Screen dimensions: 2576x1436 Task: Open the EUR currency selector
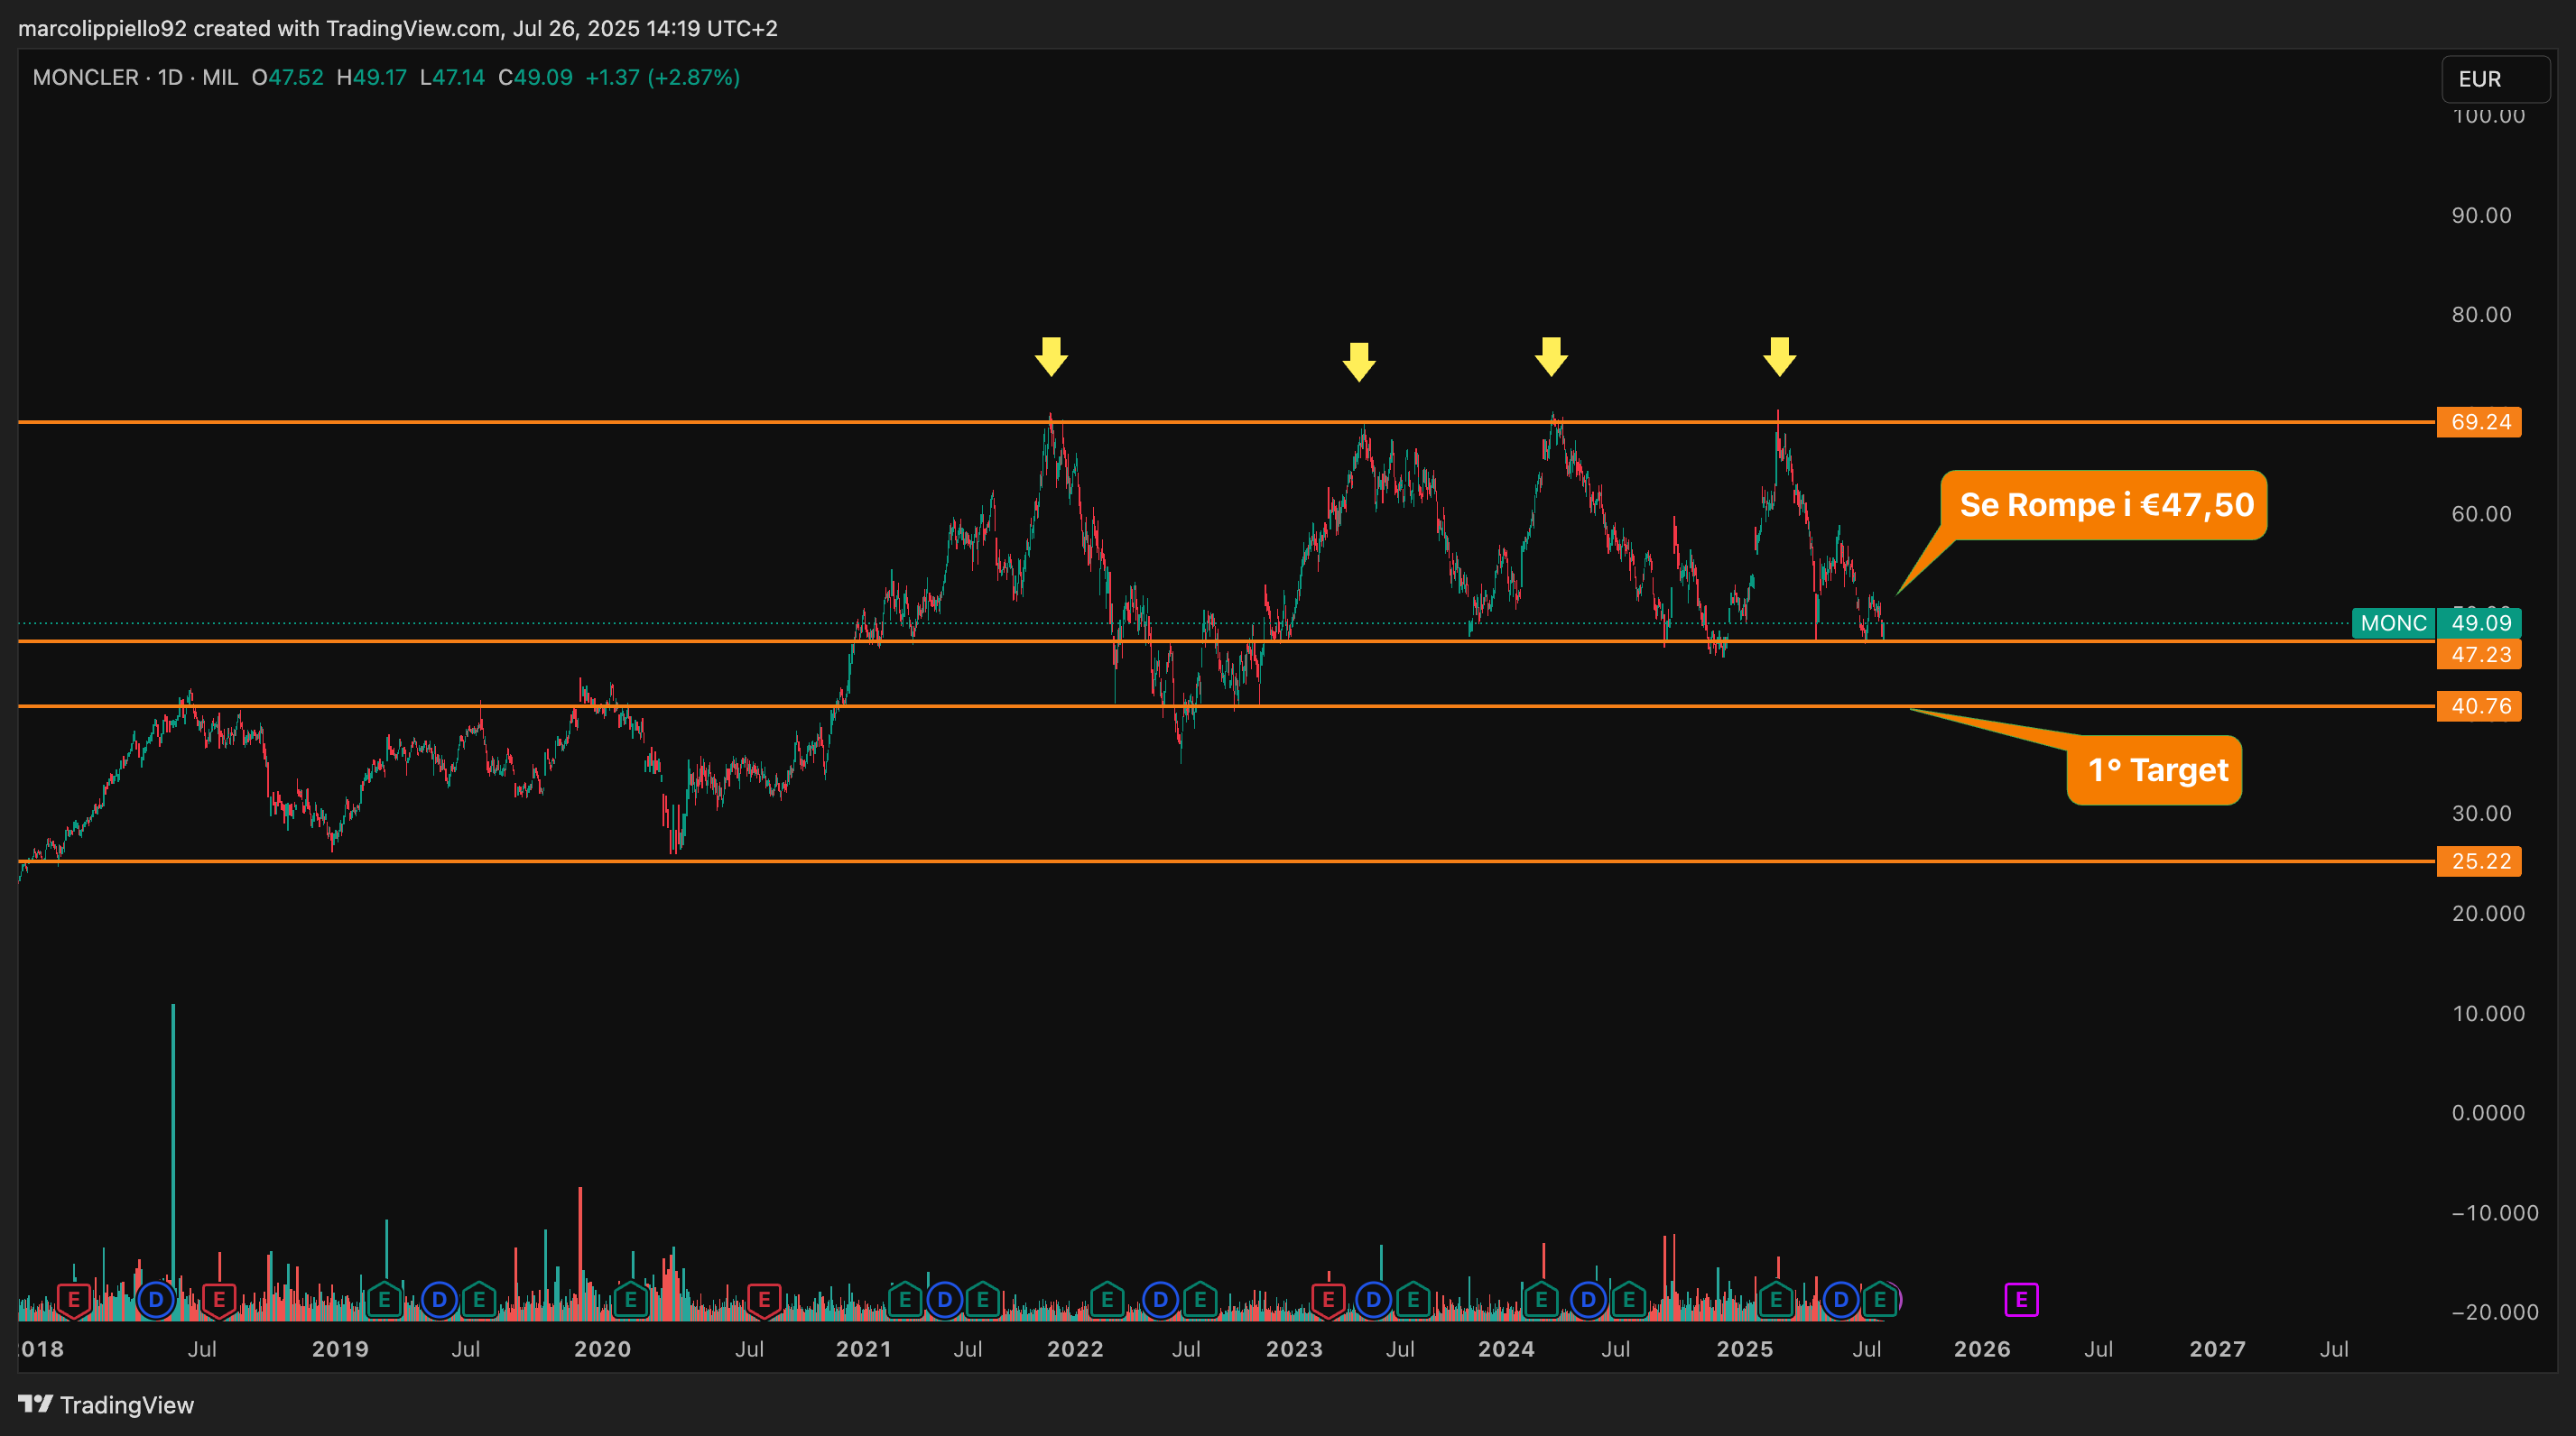[2494, 79]
